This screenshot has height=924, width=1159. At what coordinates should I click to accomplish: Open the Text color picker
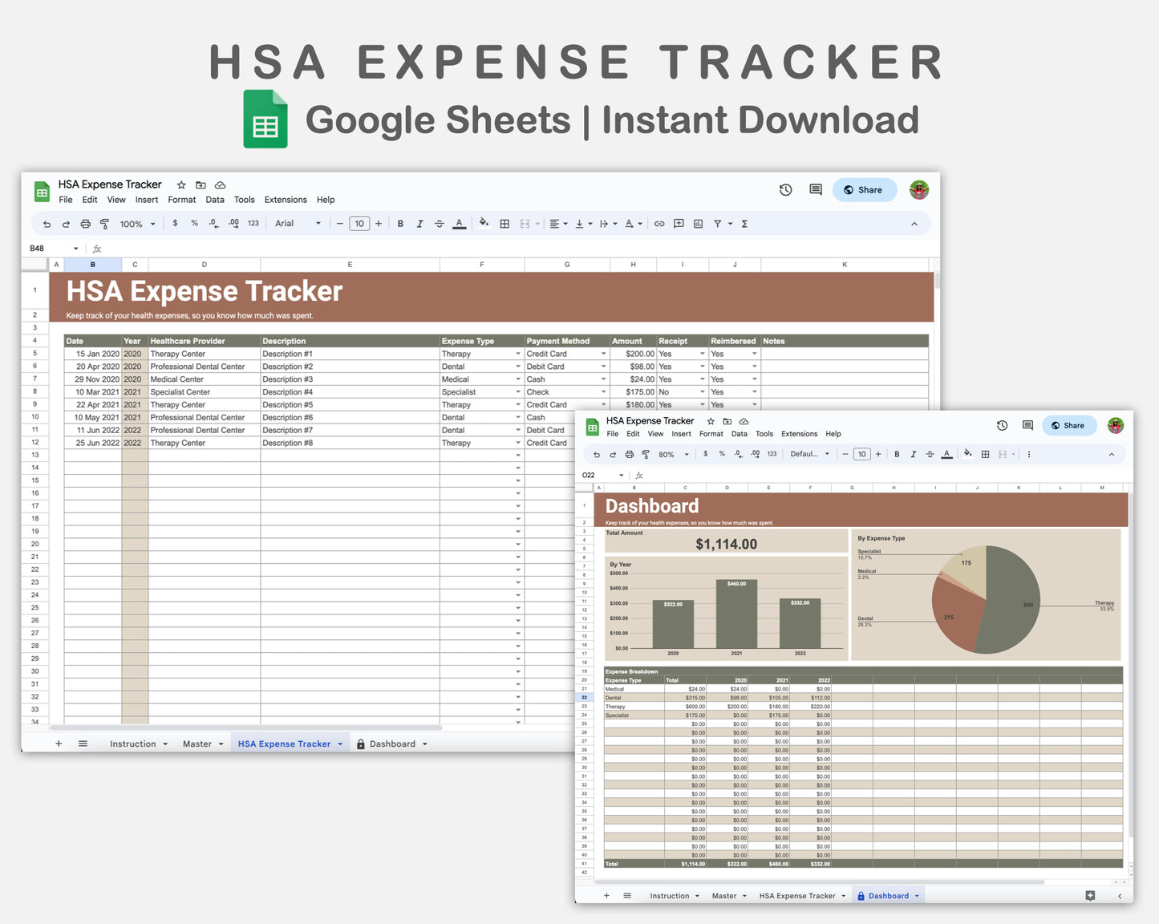(459, 224)
